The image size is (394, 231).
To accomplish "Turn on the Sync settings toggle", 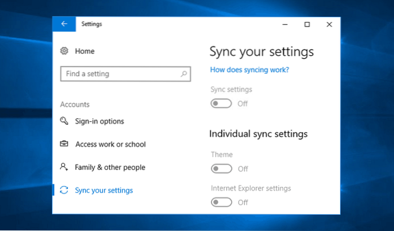I will pyautogui.click(x=221, y=104).
